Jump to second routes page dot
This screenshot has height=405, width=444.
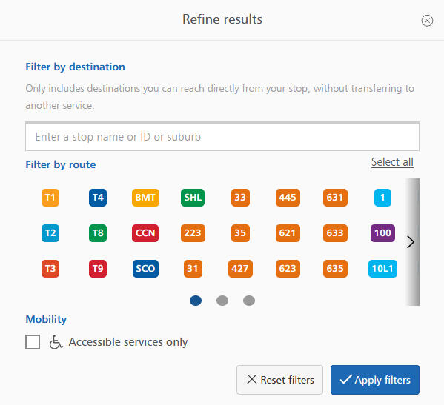point(222,301)
